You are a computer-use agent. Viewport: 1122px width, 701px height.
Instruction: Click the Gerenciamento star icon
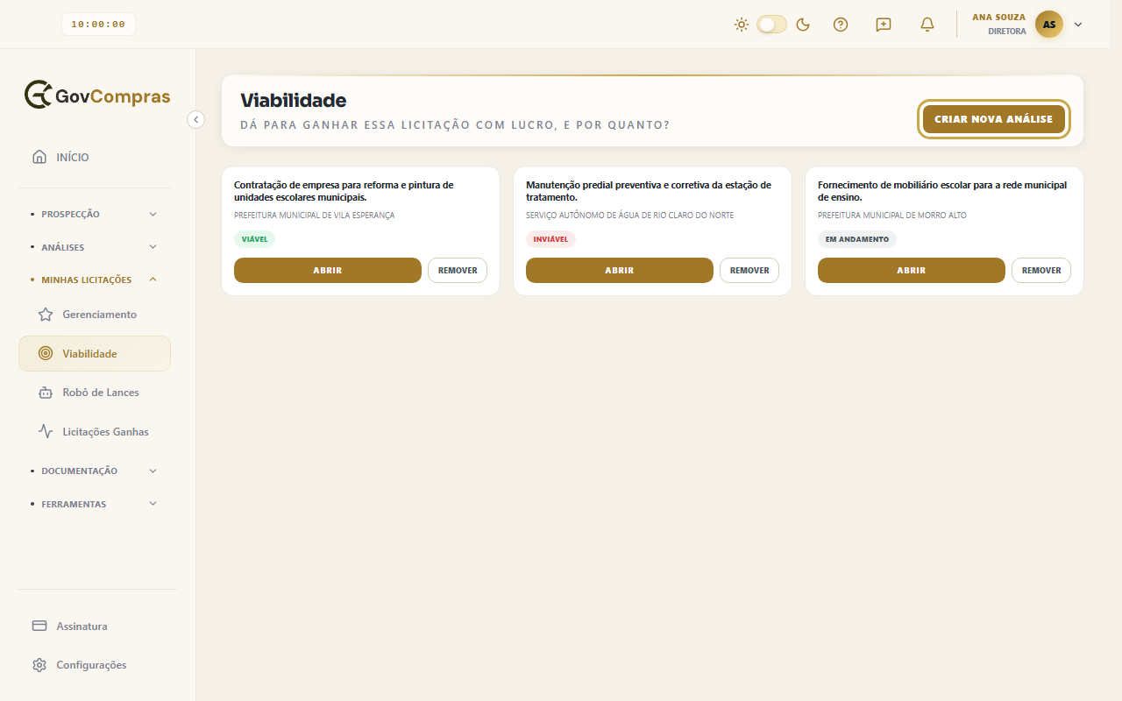(46, 315)
